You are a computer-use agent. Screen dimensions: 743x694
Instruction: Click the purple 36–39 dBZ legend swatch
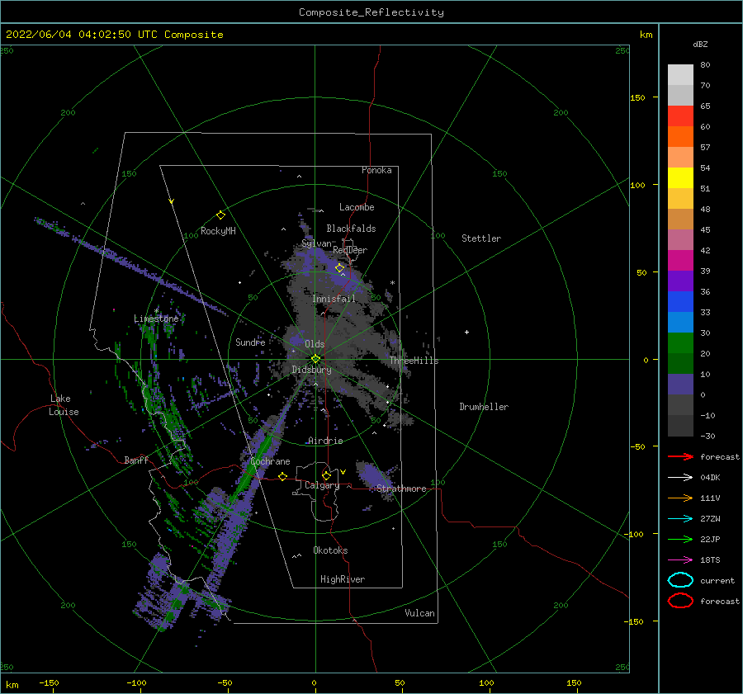(x=680, y=281)
